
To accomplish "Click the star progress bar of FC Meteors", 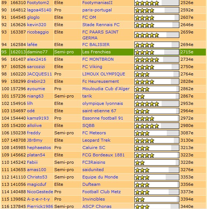I will [156, 133].
